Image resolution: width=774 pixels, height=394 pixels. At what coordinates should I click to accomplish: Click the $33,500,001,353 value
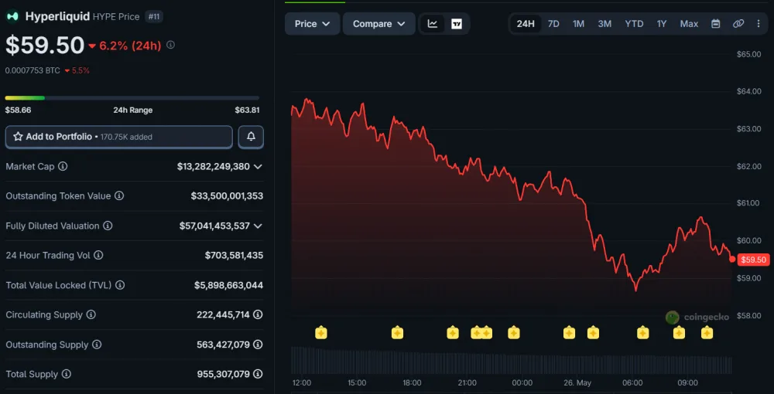coord(227,196)
